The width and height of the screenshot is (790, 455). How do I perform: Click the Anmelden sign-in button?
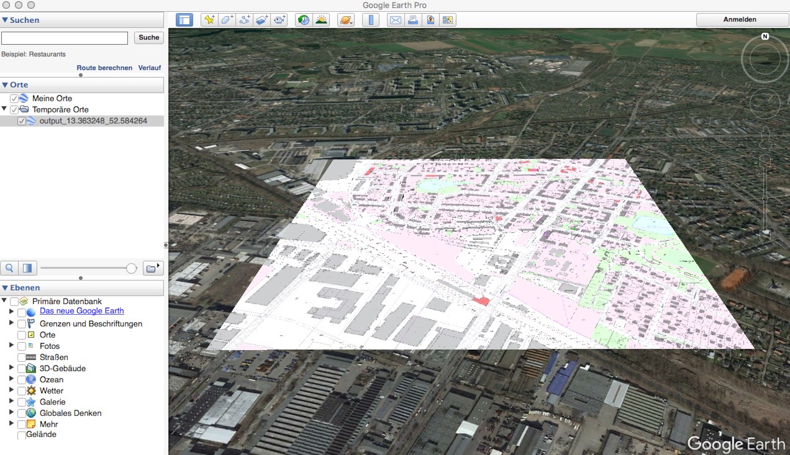tap(740, 20)
